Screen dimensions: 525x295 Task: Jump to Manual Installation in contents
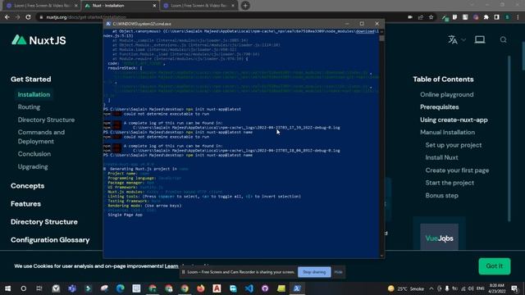click(447, 133)
